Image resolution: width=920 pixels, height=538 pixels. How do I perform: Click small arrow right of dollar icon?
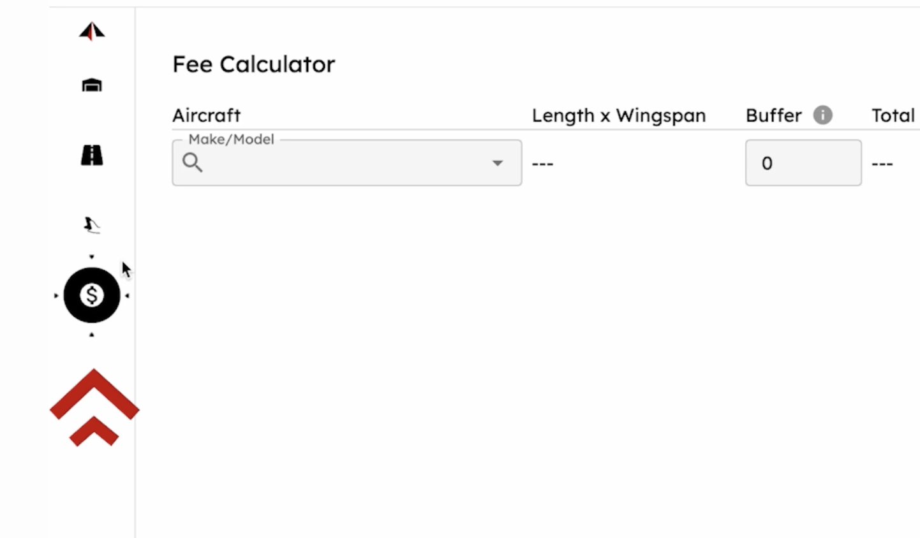coord(128,296)
